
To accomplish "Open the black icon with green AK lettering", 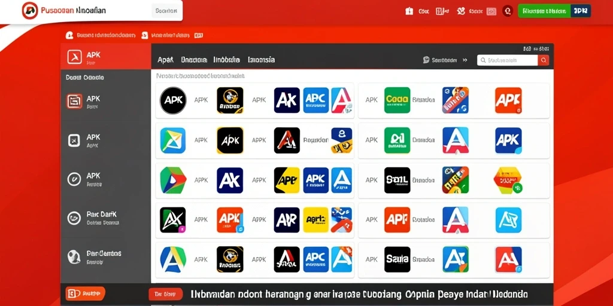I will pos(173,220).
